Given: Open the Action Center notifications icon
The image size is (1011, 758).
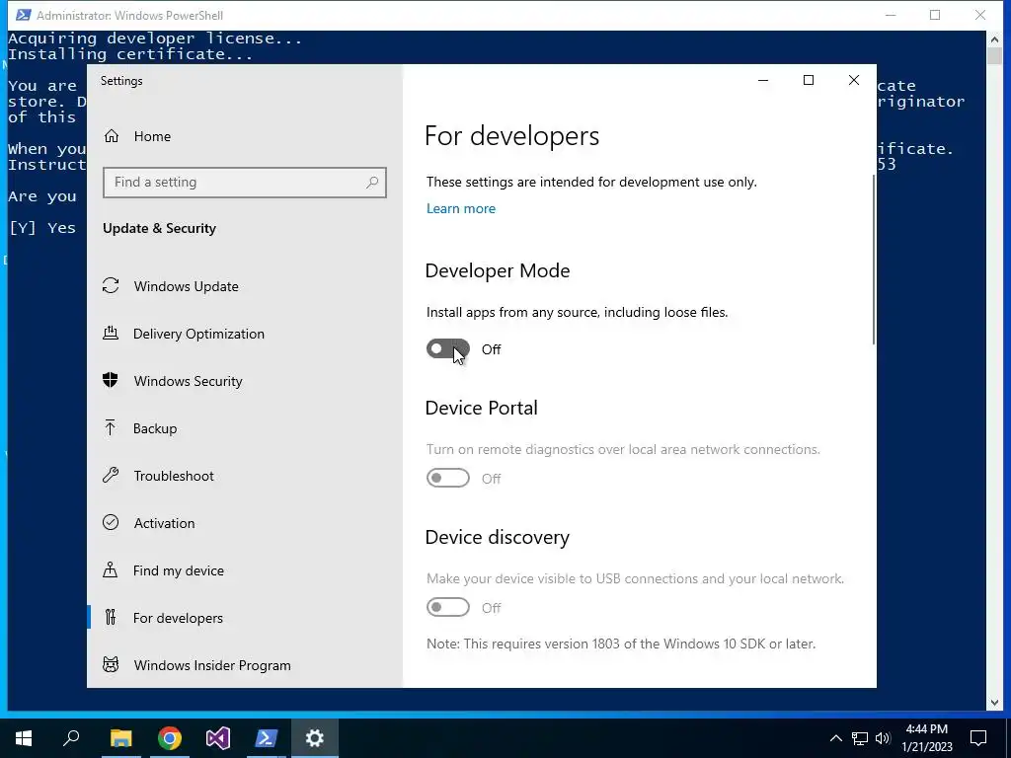Looking at the screenshot, I should pos(978,738).
